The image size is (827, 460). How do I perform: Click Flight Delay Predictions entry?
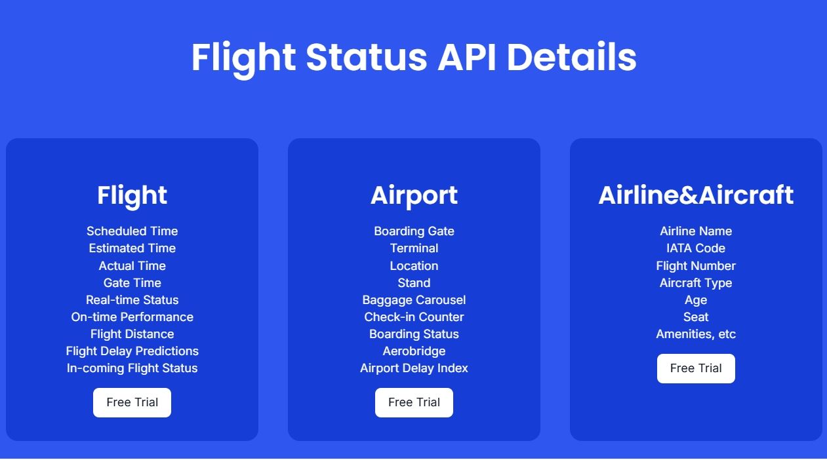point(132,351)
